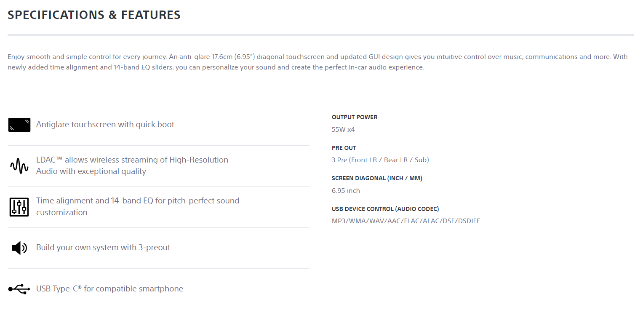
Task: Click the Time alignment and 14-band EQ text
Action: [x=137, y=206]
